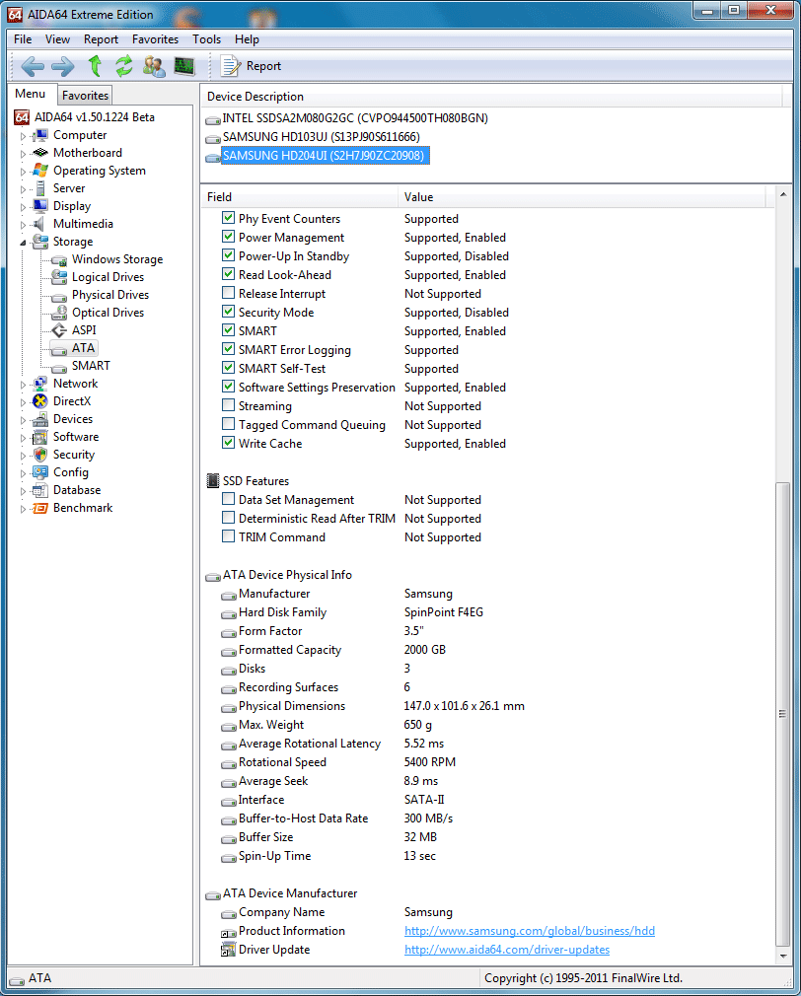Click the Value column header

tap(582, 197)
